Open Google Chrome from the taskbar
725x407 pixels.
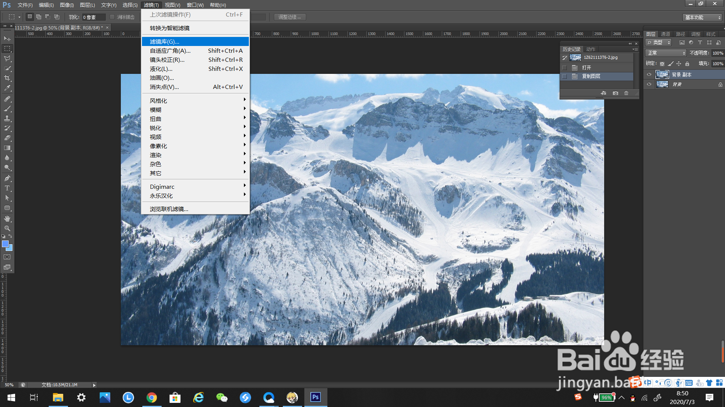click(151, 398)
